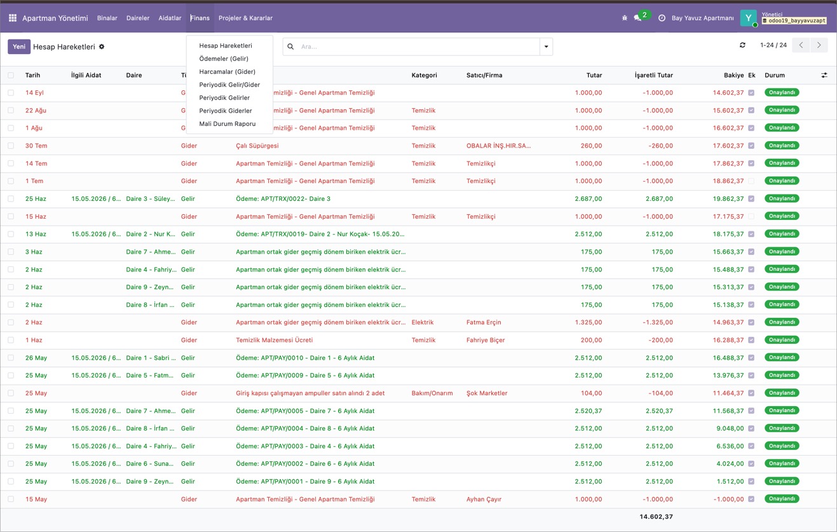Choose Periyodik Gelir/Gider menu entry
The image size is (837, 532).
229,85
